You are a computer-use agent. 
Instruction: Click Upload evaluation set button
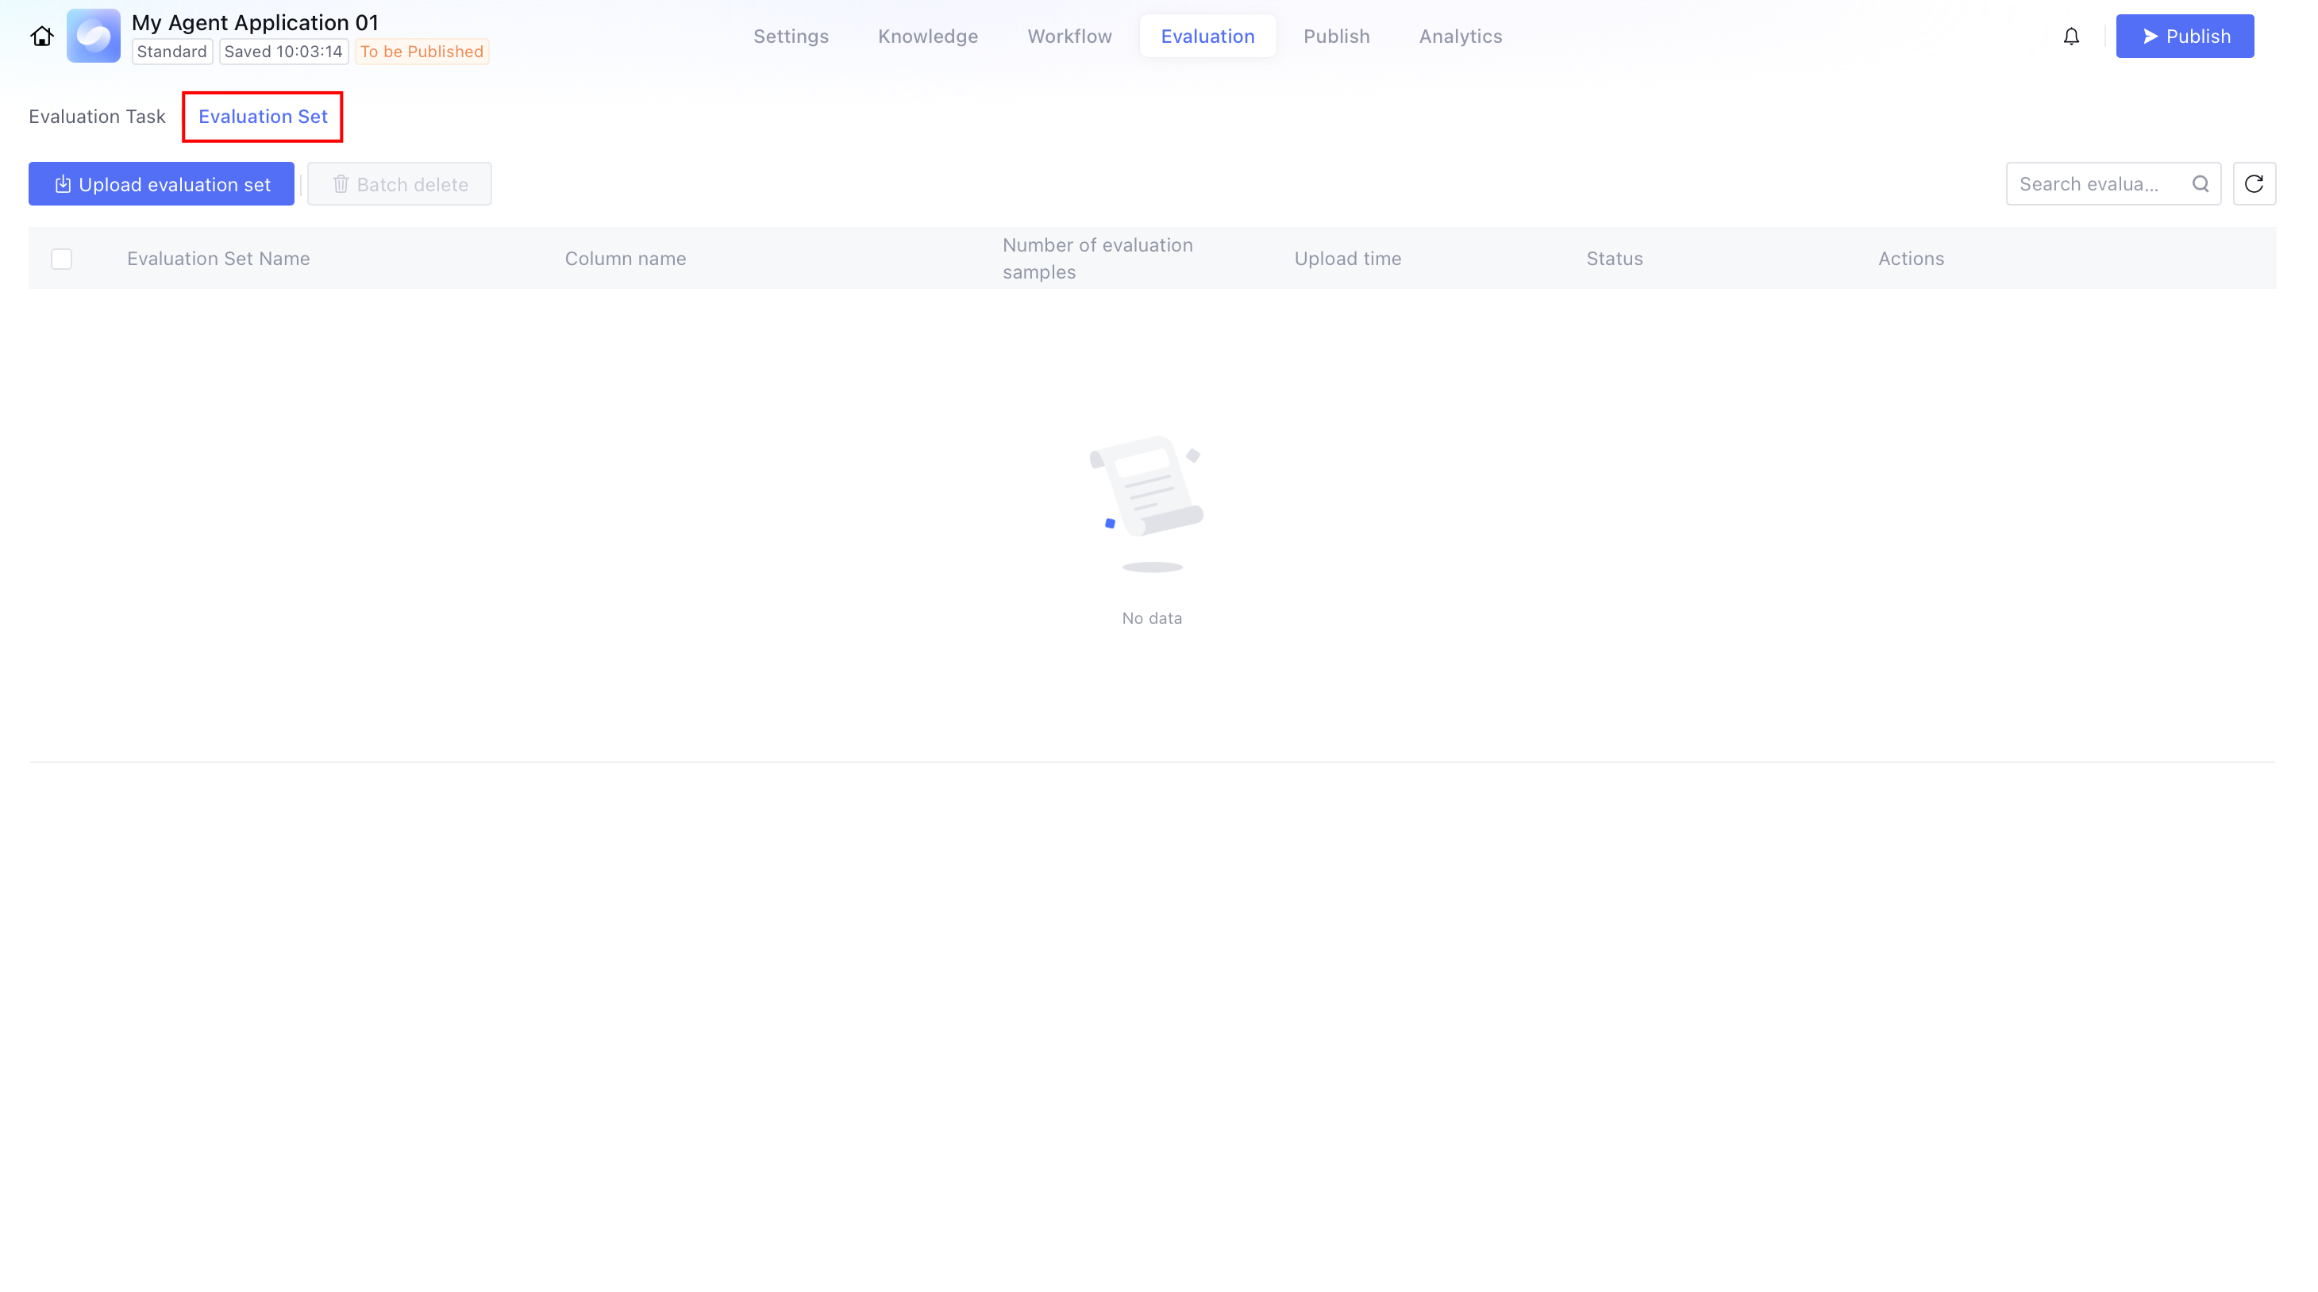click(161, 183)
